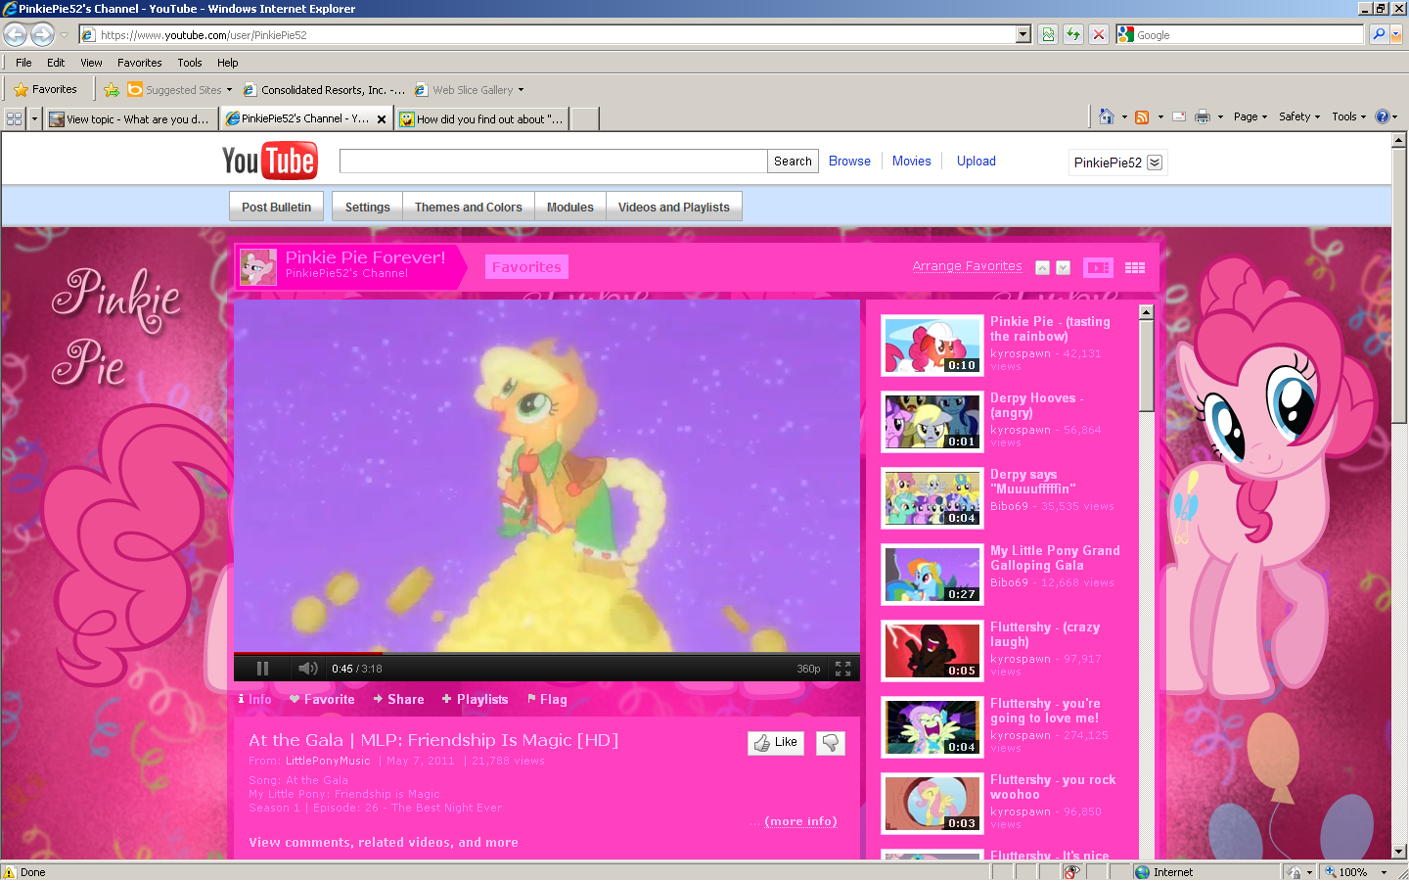The width and height of the screenshot is (1409, 881).
Task: Click the thumbs down dislike icon
Action: tap(830, 743)
